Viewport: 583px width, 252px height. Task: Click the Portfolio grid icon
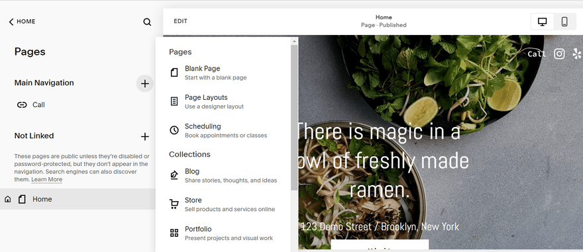pos(174,233)
